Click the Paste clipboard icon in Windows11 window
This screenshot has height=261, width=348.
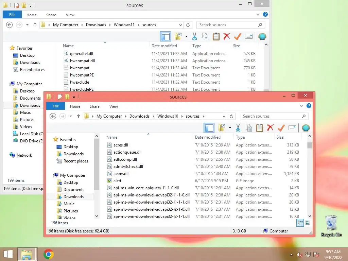[x=216, y=36]
